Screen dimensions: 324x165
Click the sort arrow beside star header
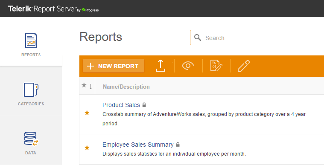point(91,87)
